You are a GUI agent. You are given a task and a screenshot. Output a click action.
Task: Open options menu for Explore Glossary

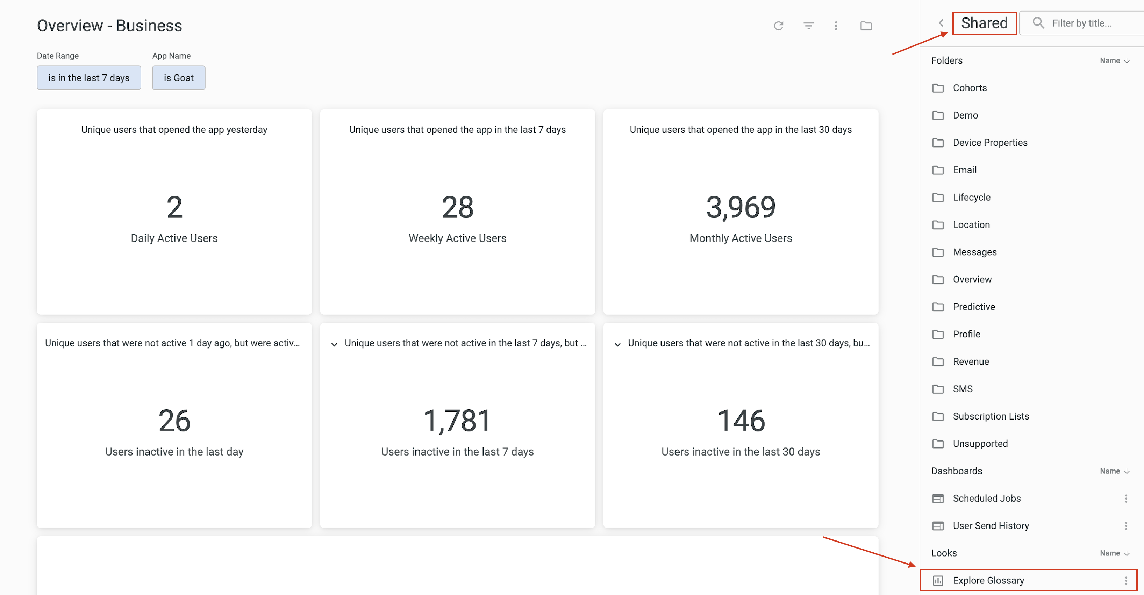(x=1126, y=580)
